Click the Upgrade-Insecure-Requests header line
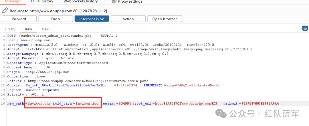 39,90
